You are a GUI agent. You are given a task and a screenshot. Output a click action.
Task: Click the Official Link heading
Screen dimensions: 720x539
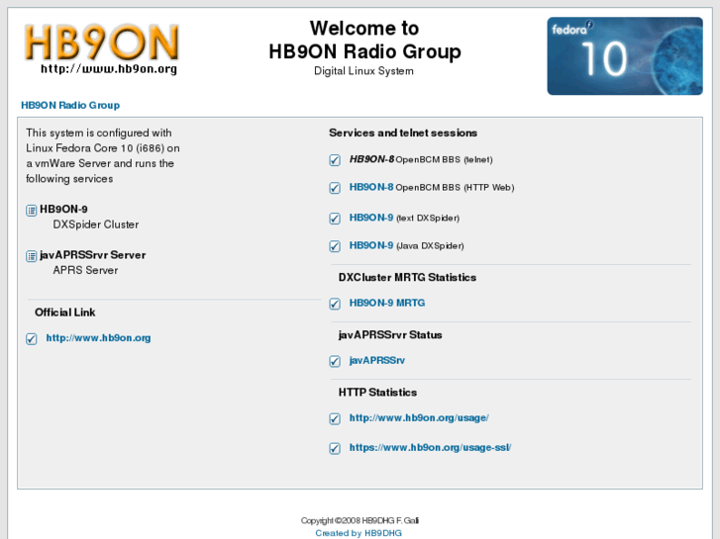64,313
